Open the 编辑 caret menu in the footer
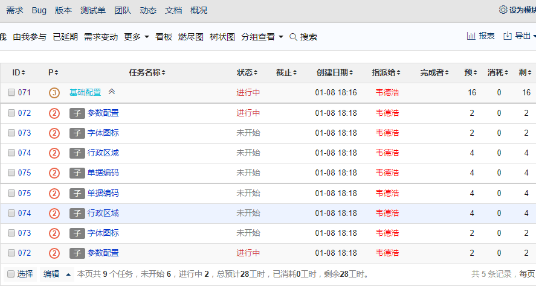Image resolution: width=536 pixels, height=301 pixels. (68, 274)
